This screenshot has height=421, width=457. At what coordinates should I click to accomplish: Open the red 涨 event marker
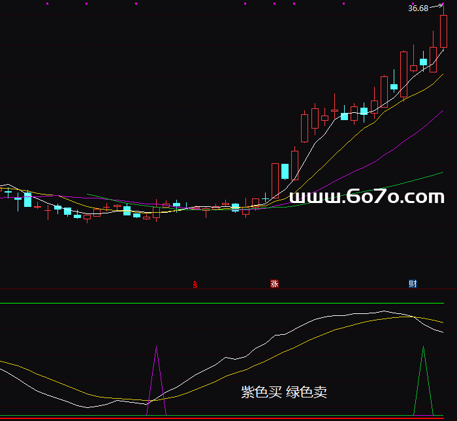[274, 284]
